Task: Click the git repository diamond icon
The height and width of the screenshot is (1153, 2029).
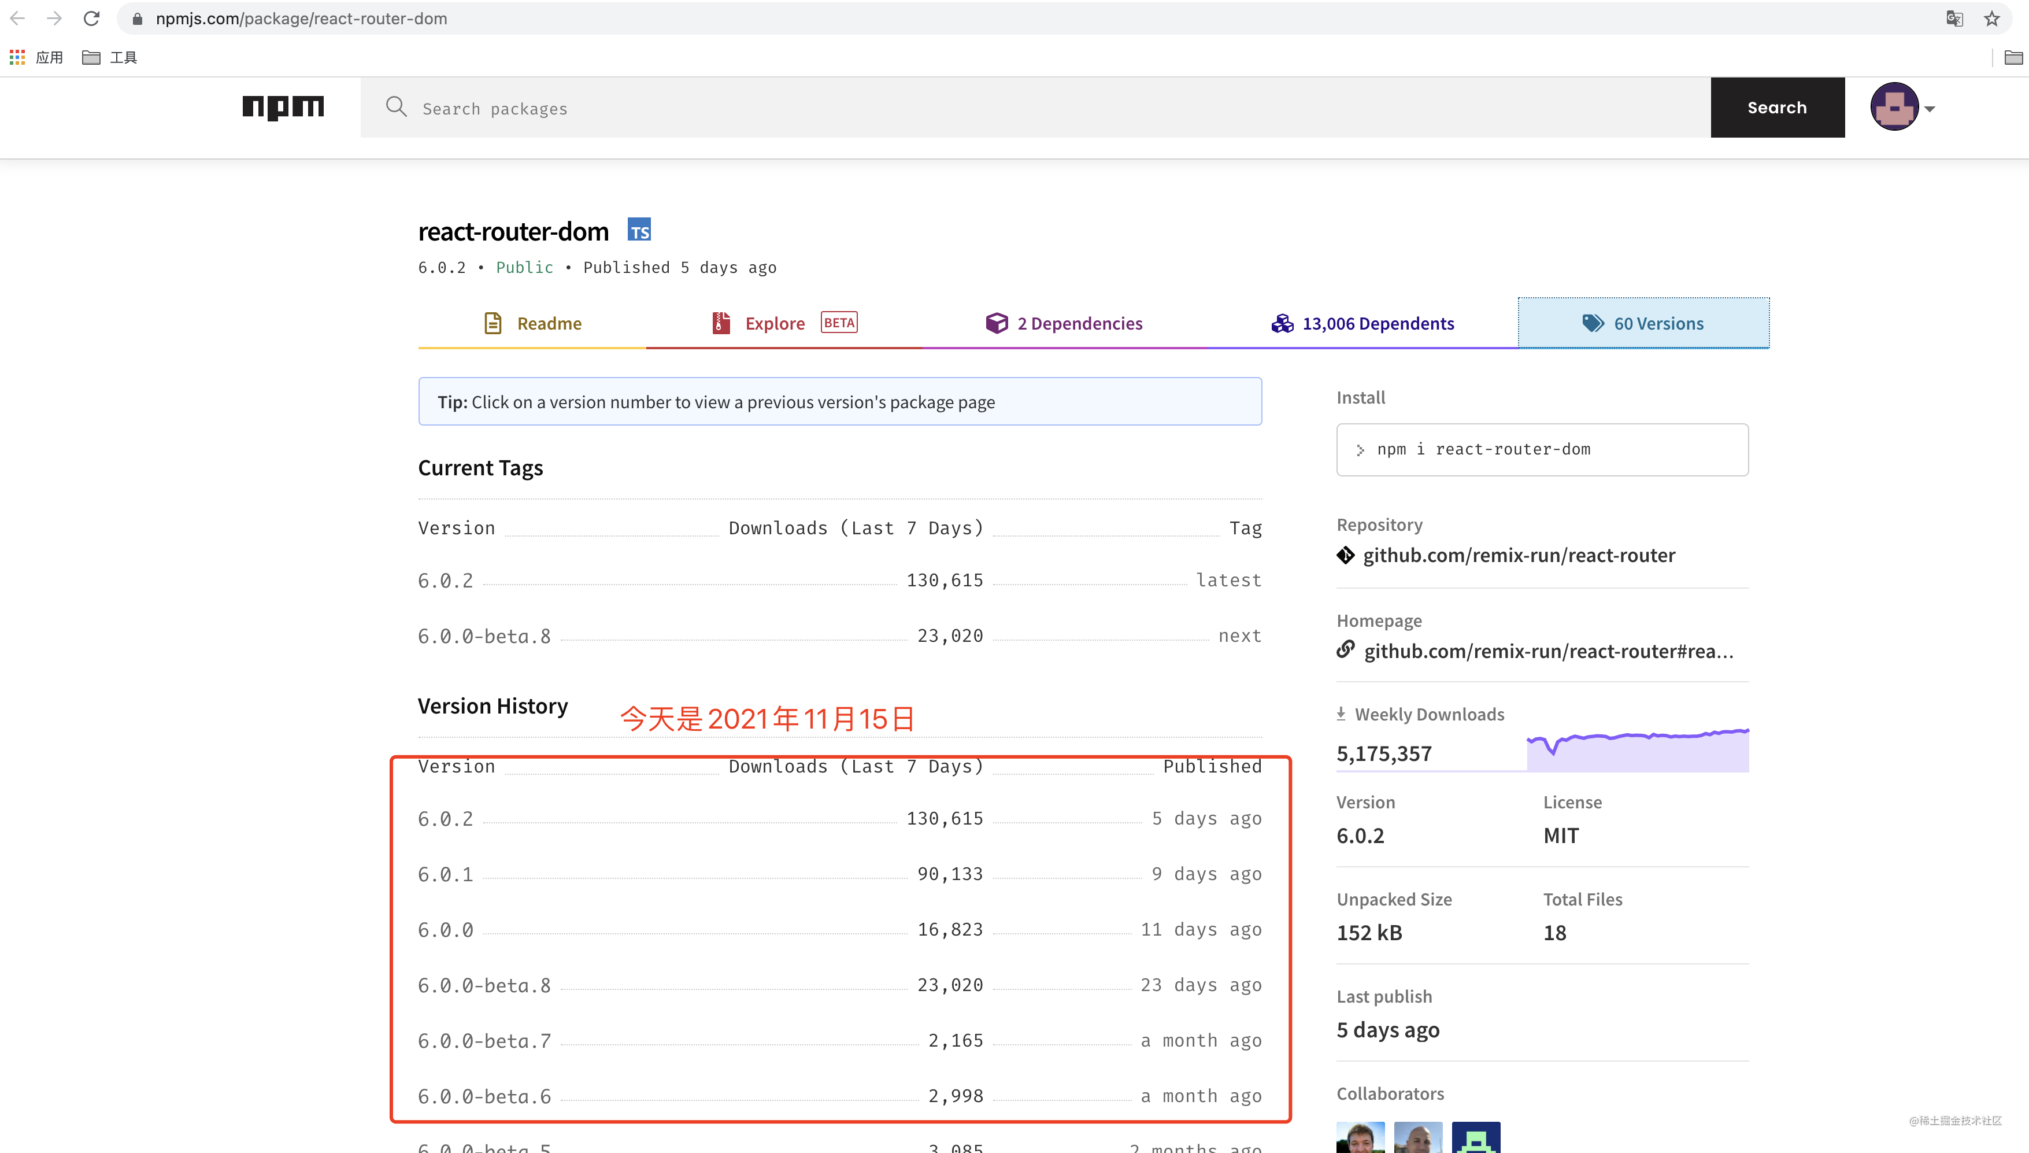Action: pos(1345,555)
